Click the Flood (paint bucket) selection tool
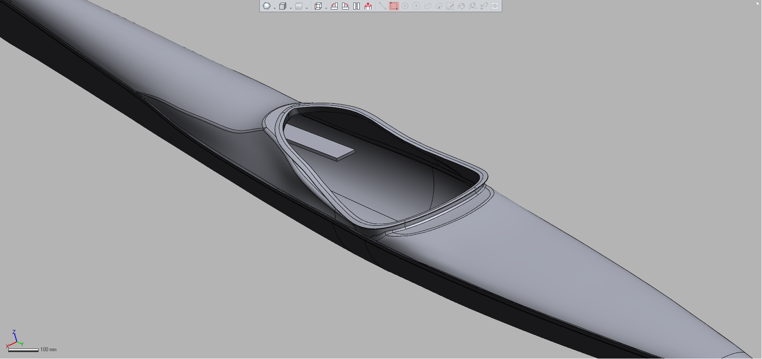 click(461, 6)
